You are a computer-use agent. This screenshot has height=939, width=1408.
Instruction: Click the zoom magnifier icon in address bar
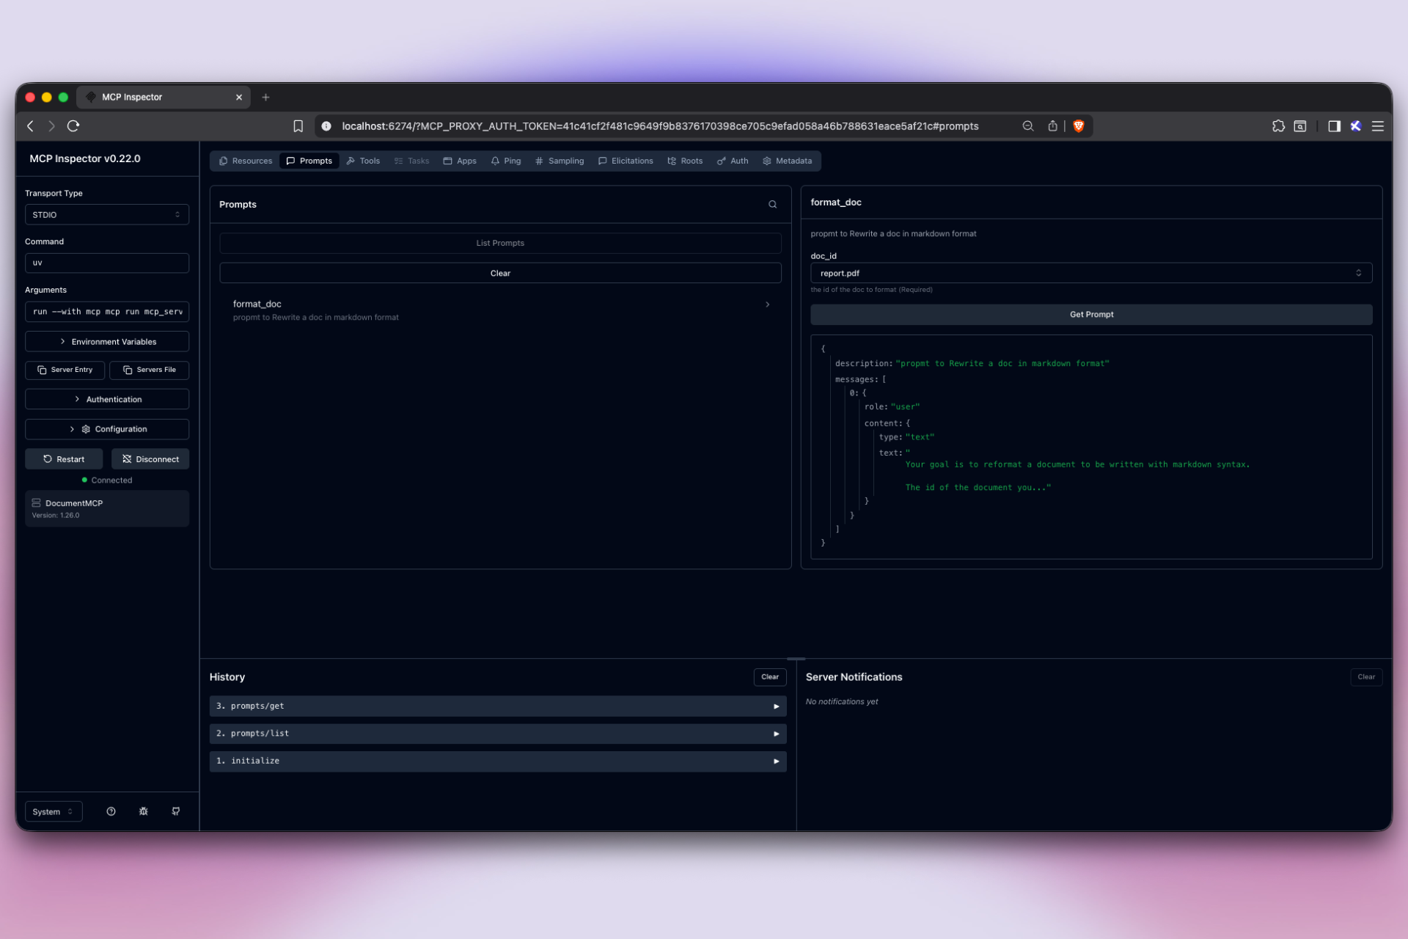(1028, 126)
